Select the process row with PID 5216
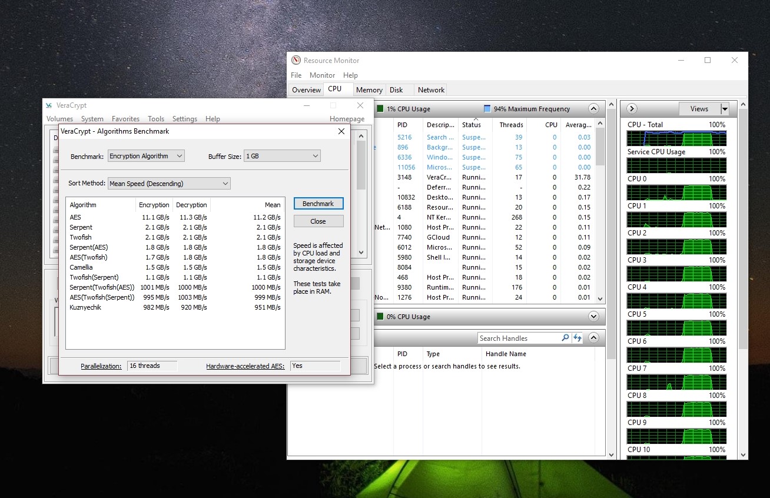 [x=484, y=137]
